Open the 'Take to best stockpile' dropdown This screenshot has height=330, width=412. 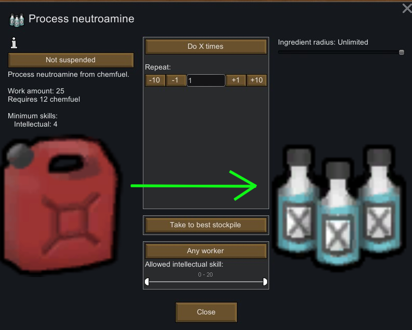point(206,225)
